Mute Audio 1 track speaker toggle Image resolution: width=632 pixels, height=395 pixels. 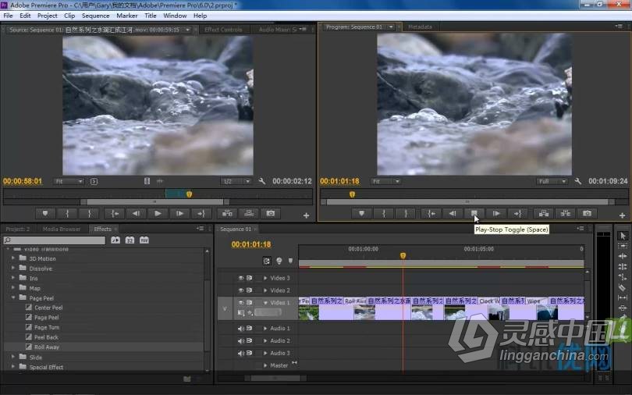pyautogui.click(x=240, y=329)
